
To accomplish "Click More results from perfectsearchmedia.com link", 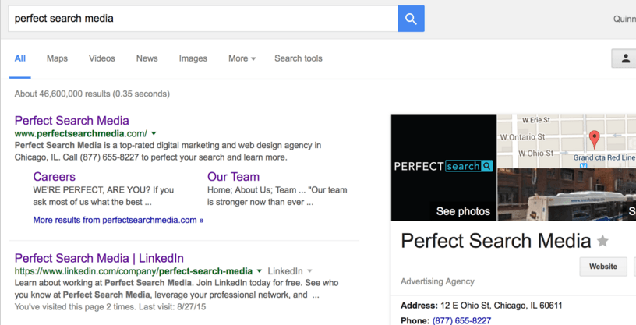I will (x=118, y=220).
